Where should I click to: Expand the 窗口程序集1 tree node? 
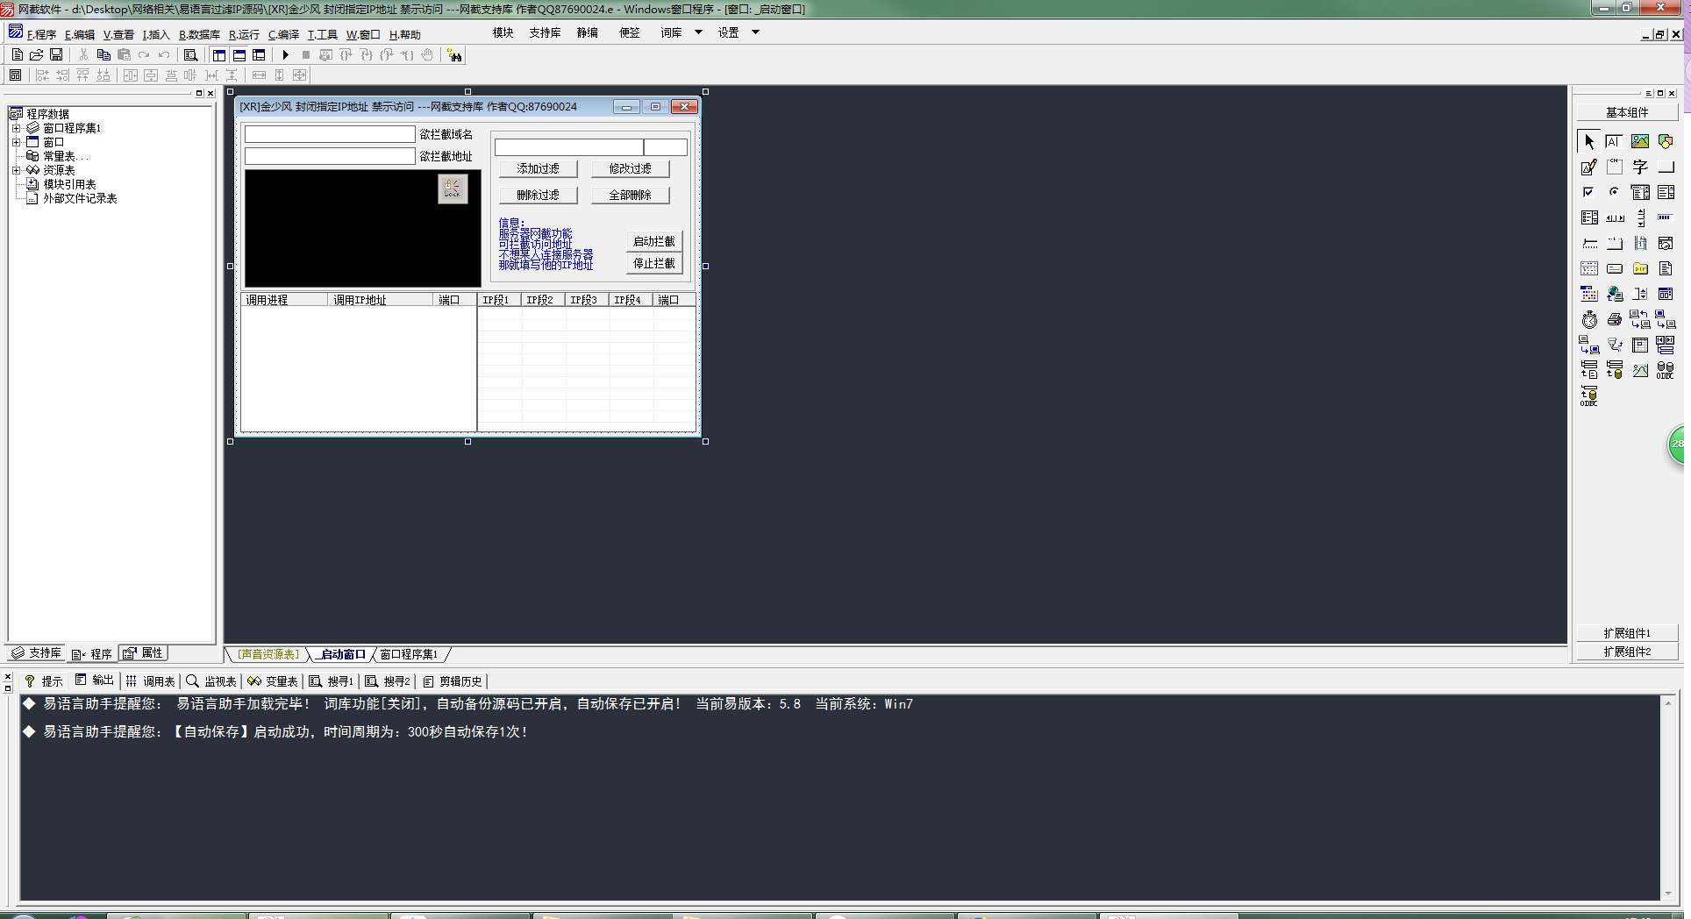[x=16, y=128]
